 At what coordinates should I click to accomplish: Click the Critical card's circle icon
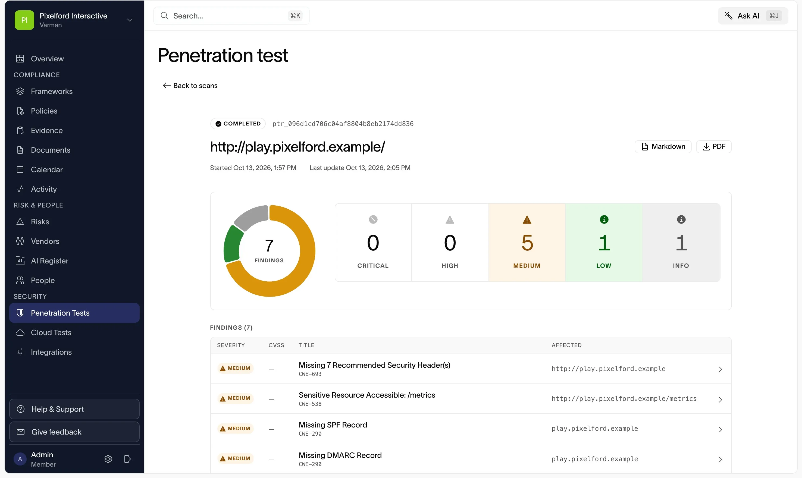point(373,220)
